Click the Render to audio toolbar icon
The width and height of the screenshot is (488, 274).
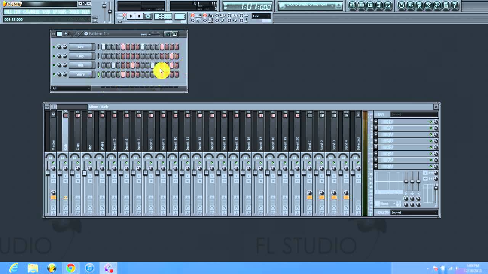pyautogui.click(x=419, y=6)
